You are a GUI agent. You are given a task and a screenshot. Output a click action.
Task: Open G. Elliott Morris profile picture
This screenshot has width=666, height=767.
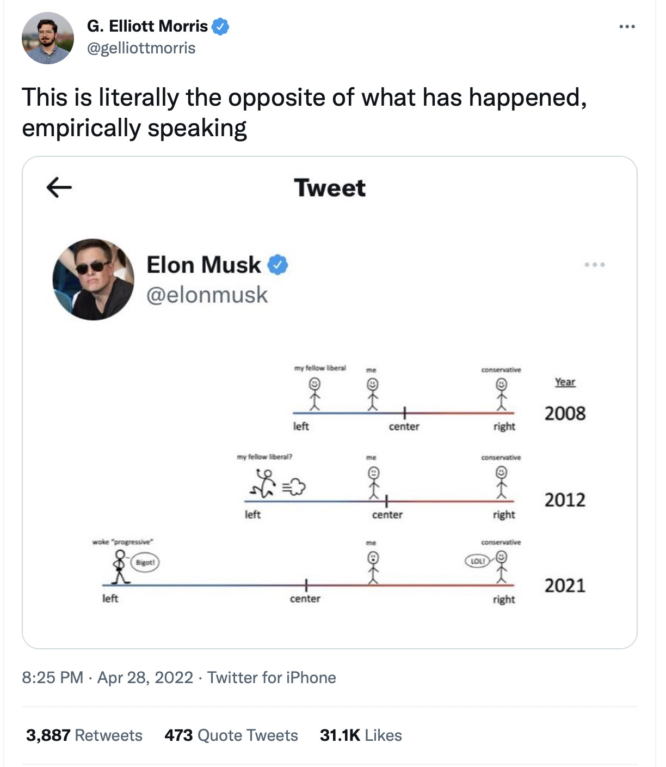coord(47,38)
